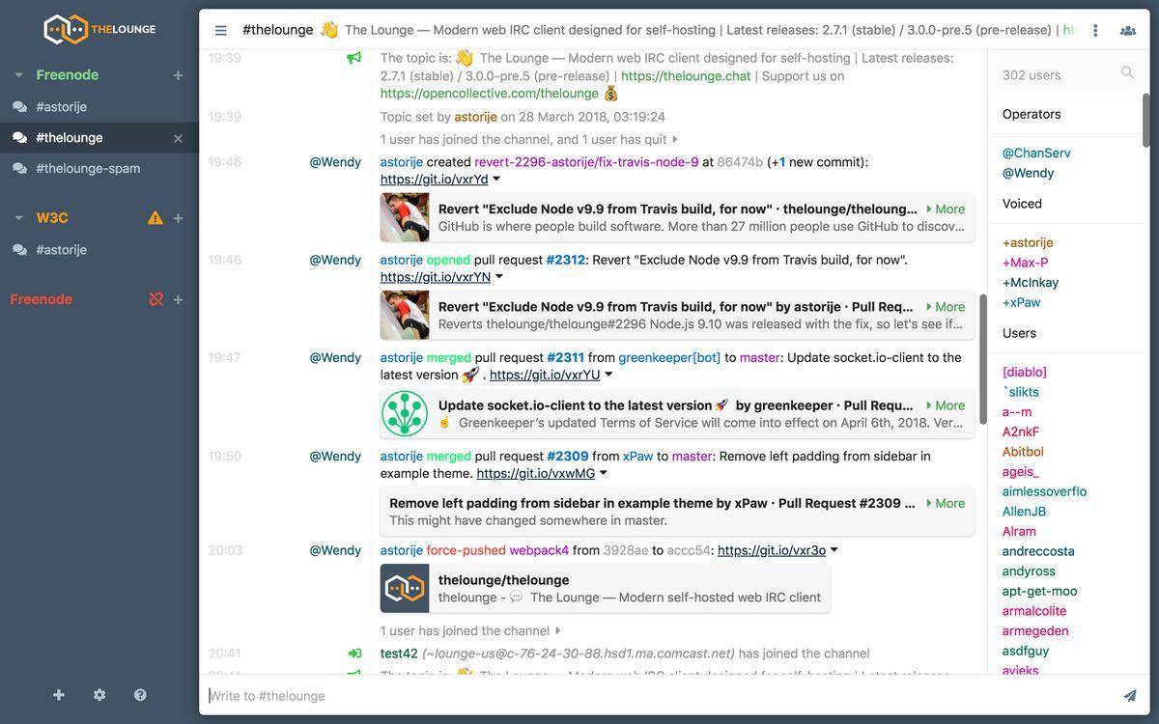Screen dimensions: 1159x724
Task: Toggle the preview caret after git.io/vxrYd
Action: point(497,179)
